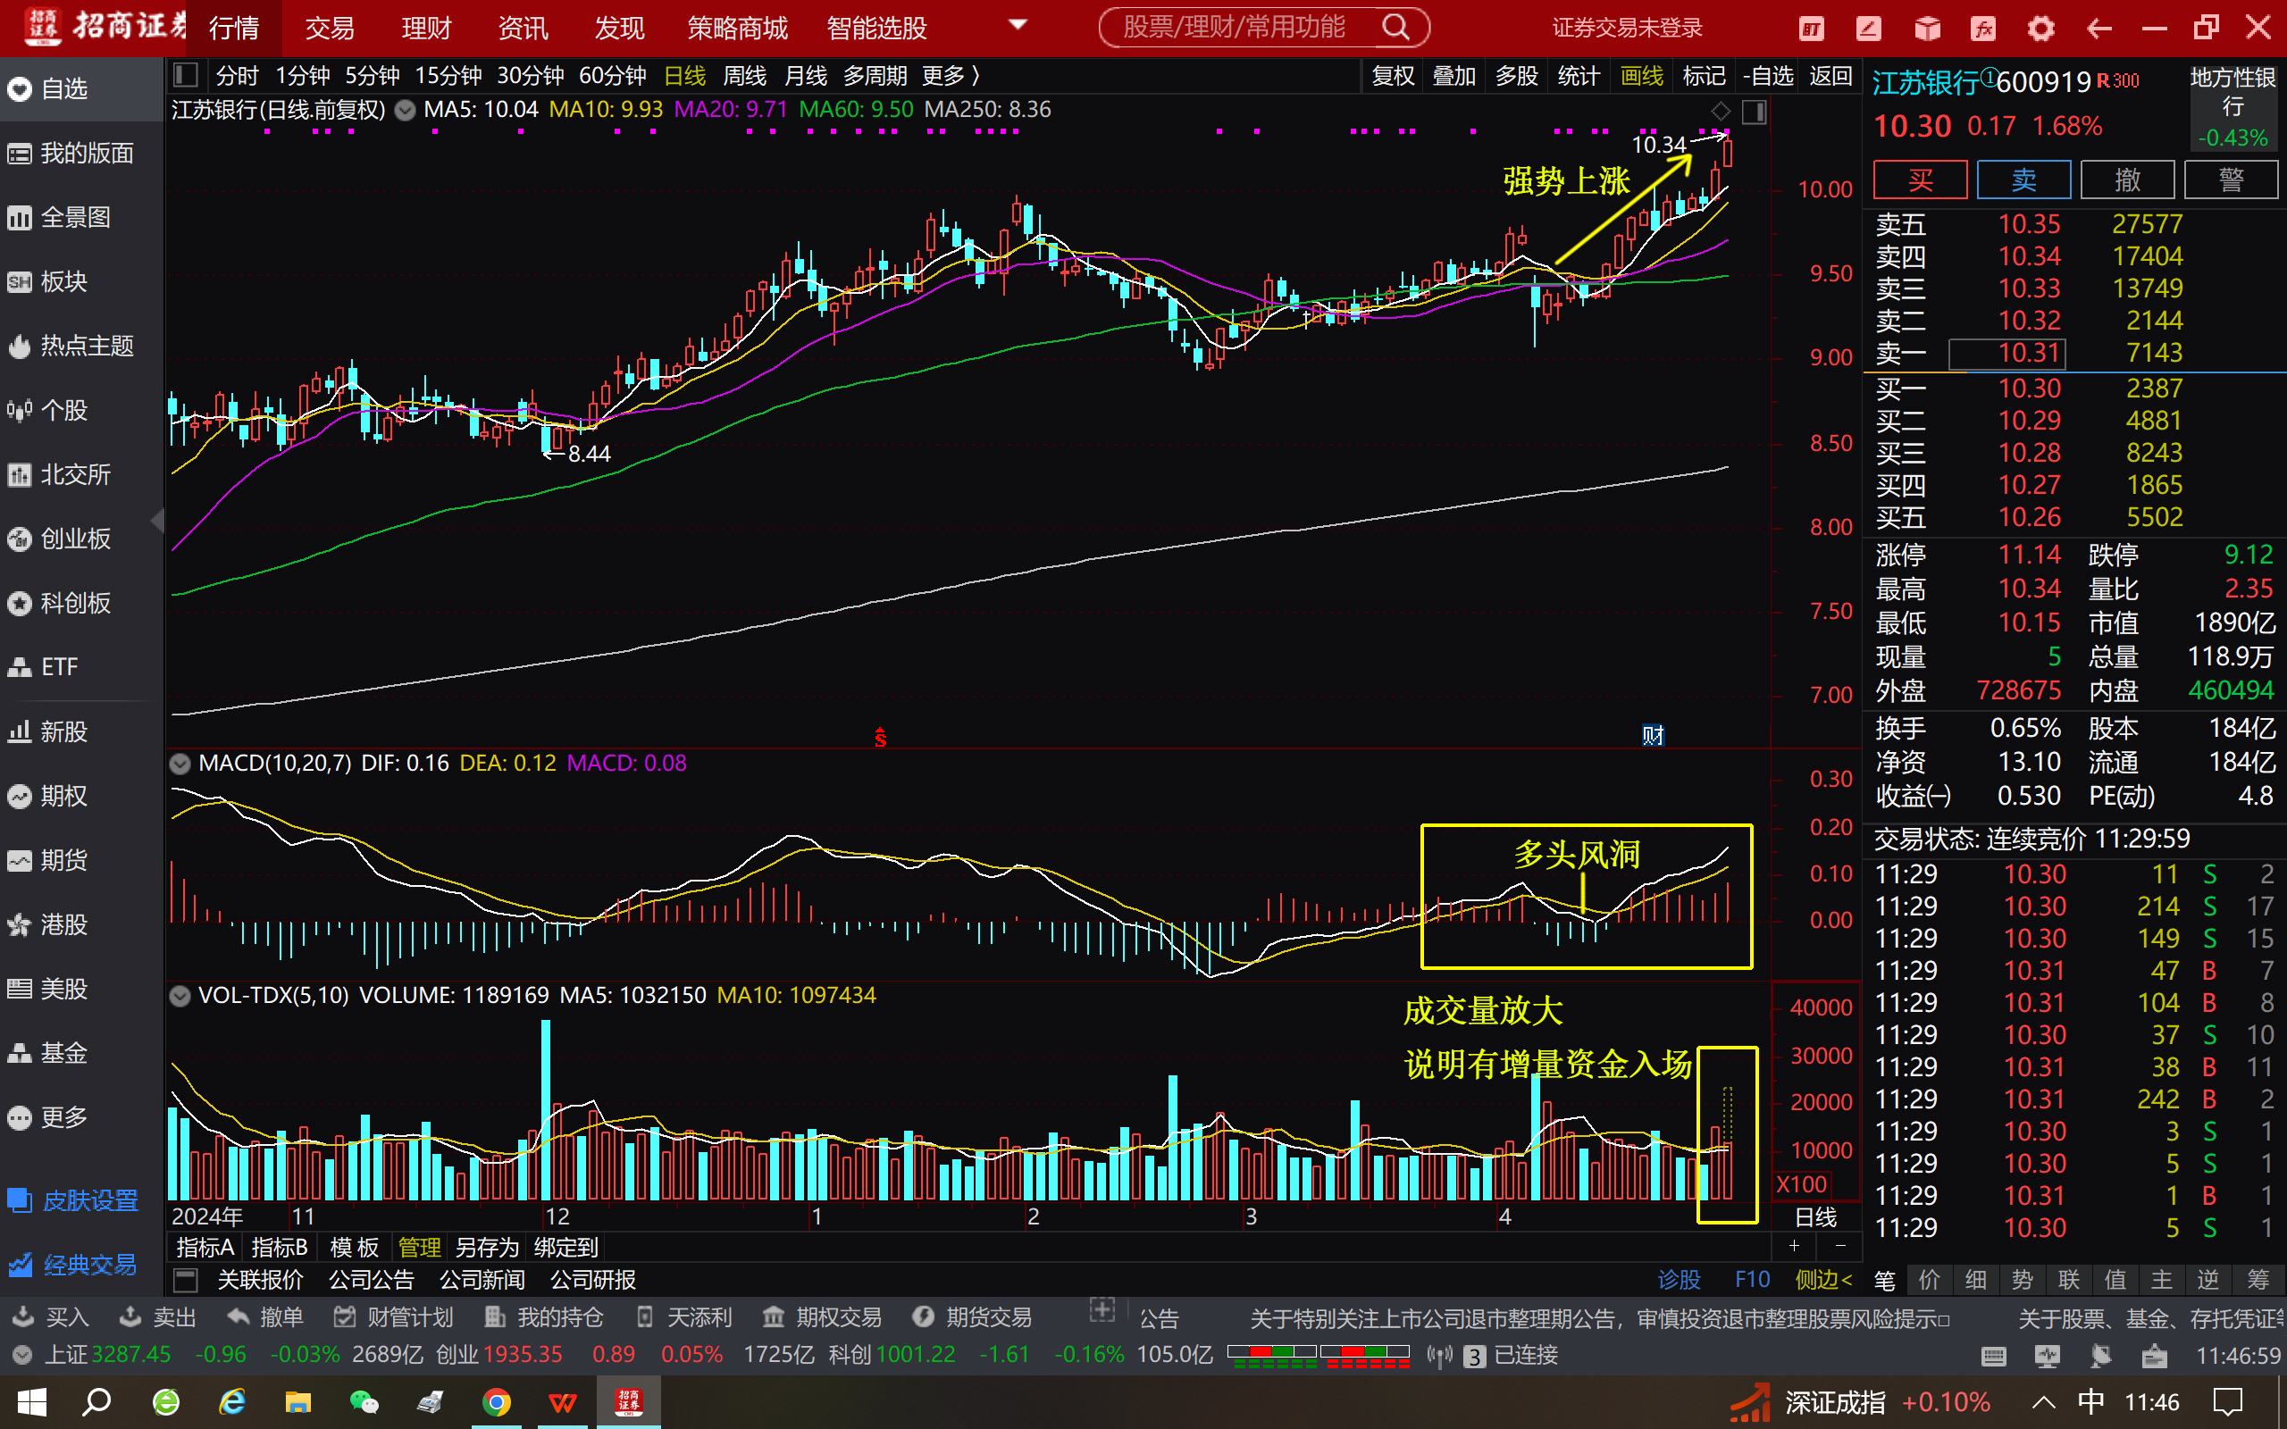The width and height of the screenshot is (2287, 1429).
Task: Toggle the diamond icon at chart top right
Action: (x=1721, y=112)
